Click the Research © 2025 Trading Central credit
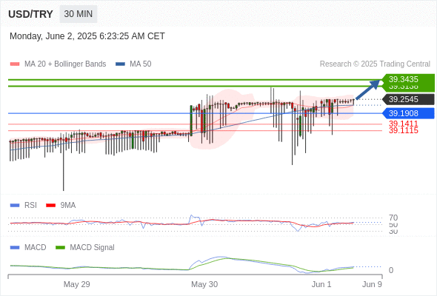Screen dimensions: 437x296 (x=375, y=64)
